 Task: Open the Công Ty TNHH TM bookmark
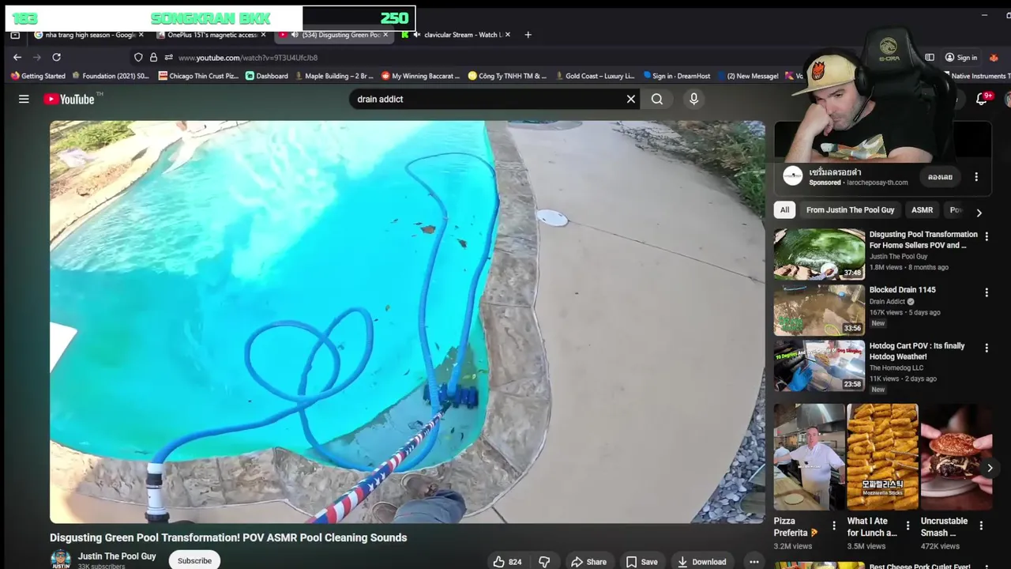pos(507,76)
